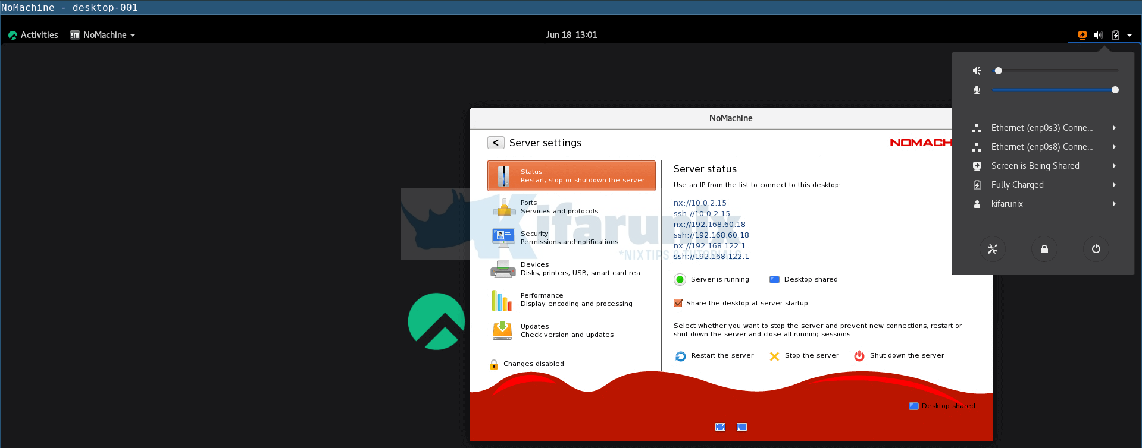The height and width of the screenshot is (448, 1142).
Task: Click the red power shutdown icon
Action: [859, 356]
